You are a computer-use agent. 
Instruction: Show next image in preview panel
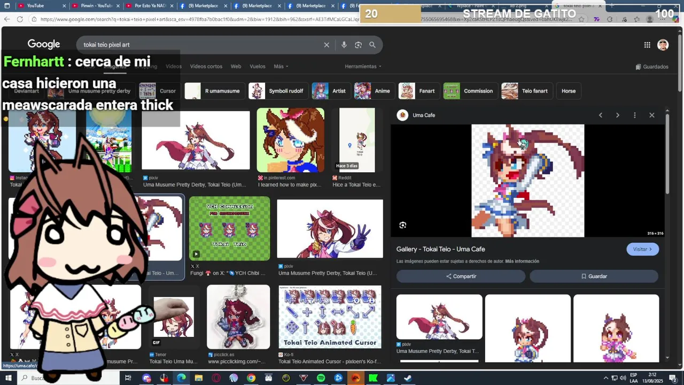coord(618,115)
